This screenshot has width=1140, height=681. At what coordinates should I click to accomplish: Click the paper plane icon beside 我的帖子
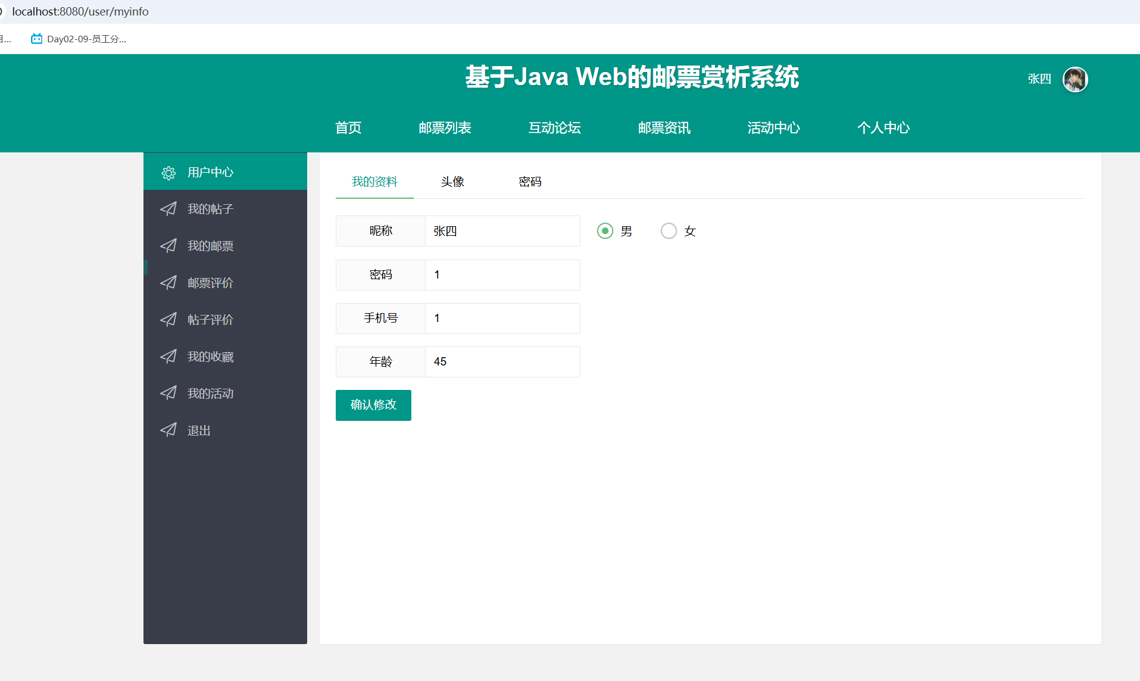[x=168, y=209]
